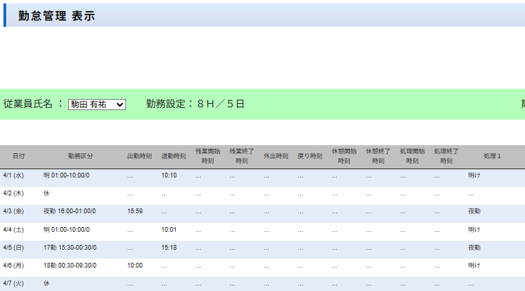The height and width of the screenshot is (291, 525).
Task: Select the 15:18 clock-out time on 4/5
Action: (169, 247)
